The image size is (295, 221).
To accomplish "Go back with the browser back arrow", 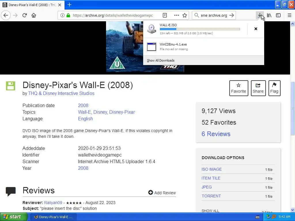I will pos(6,15).
